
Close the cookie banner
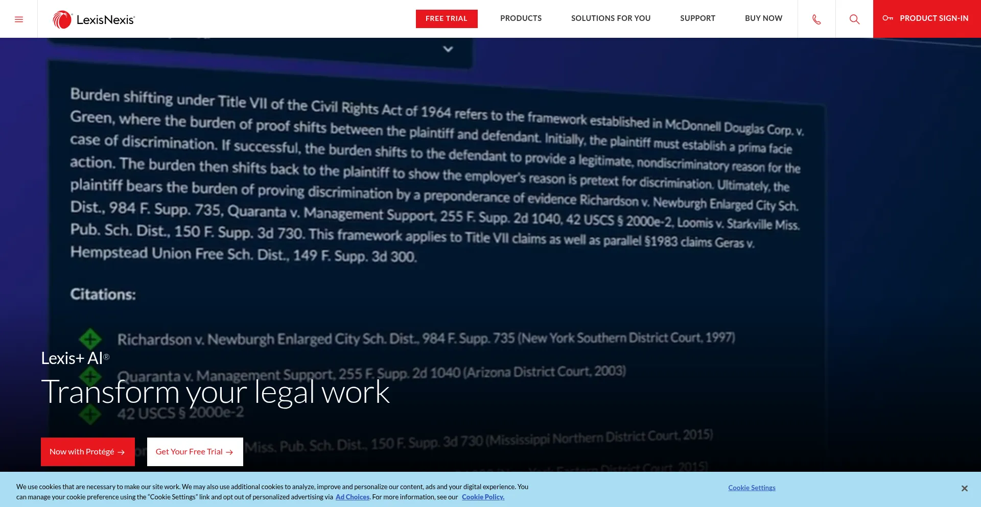(964, 489)
